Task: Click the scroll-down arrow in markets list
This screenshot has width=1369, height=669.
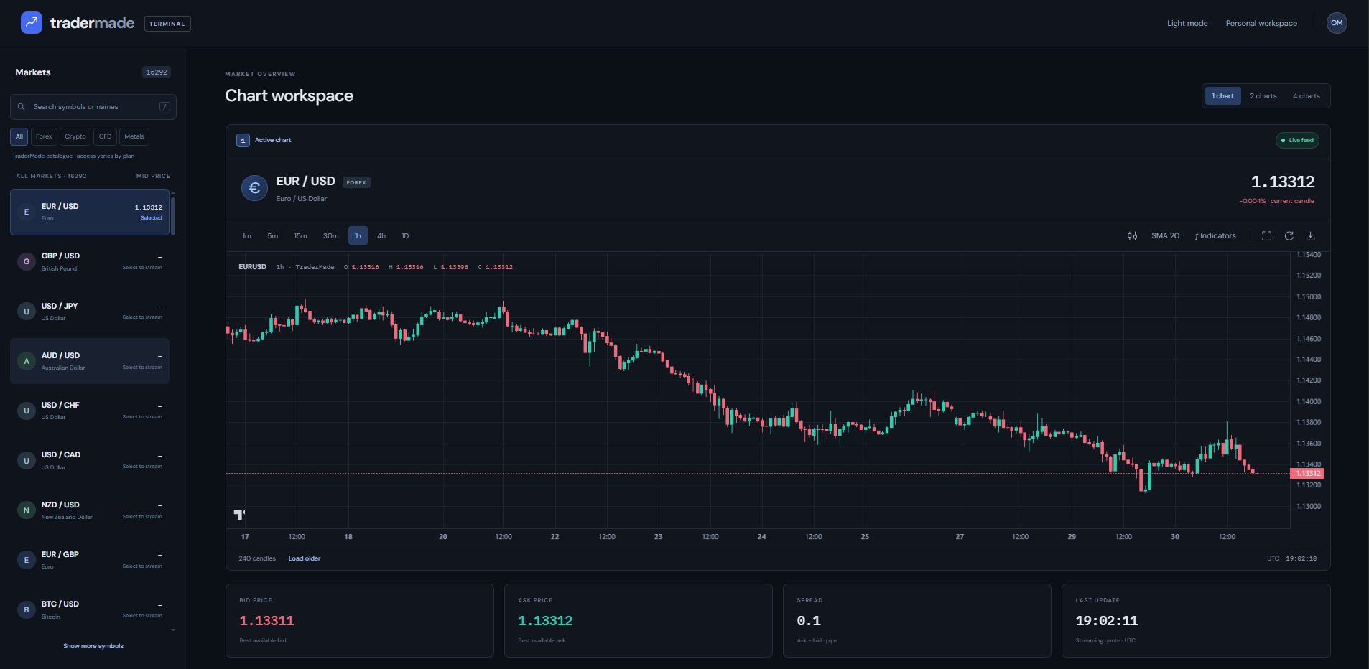Action: [173, 630]
